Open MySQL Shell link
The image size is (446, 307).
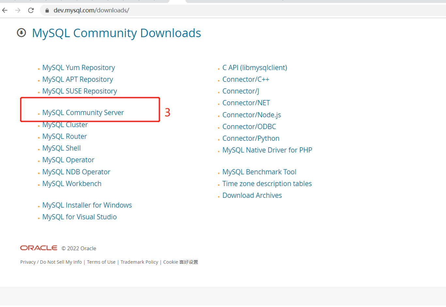tap(62, 148)
